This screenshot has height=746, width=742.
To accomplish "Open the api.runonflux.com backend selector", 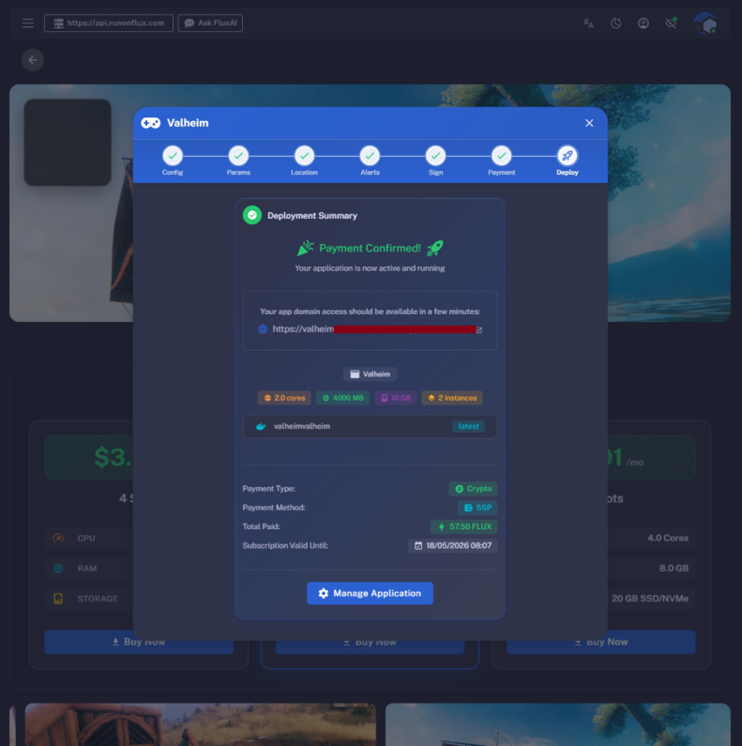I will [108, 23].
